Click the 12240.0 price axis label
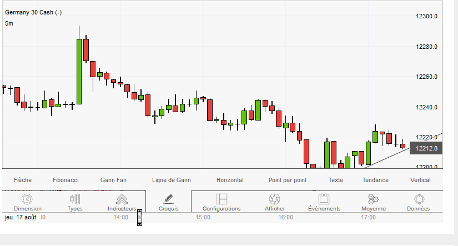This screenshot has height=246, width=458. (426, 107)
